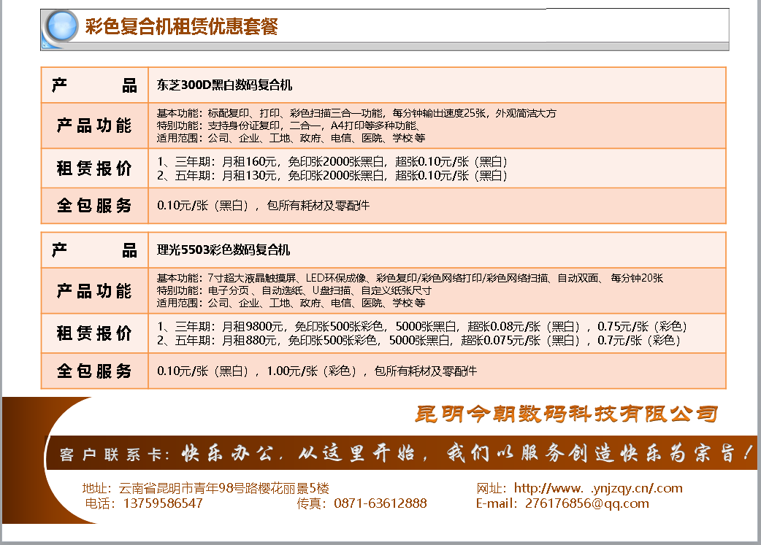The width and height of the screenshot is (761, 545).
Task: Click the 产品 label above Ricoh's 产品功能
Action: (95, 250)
